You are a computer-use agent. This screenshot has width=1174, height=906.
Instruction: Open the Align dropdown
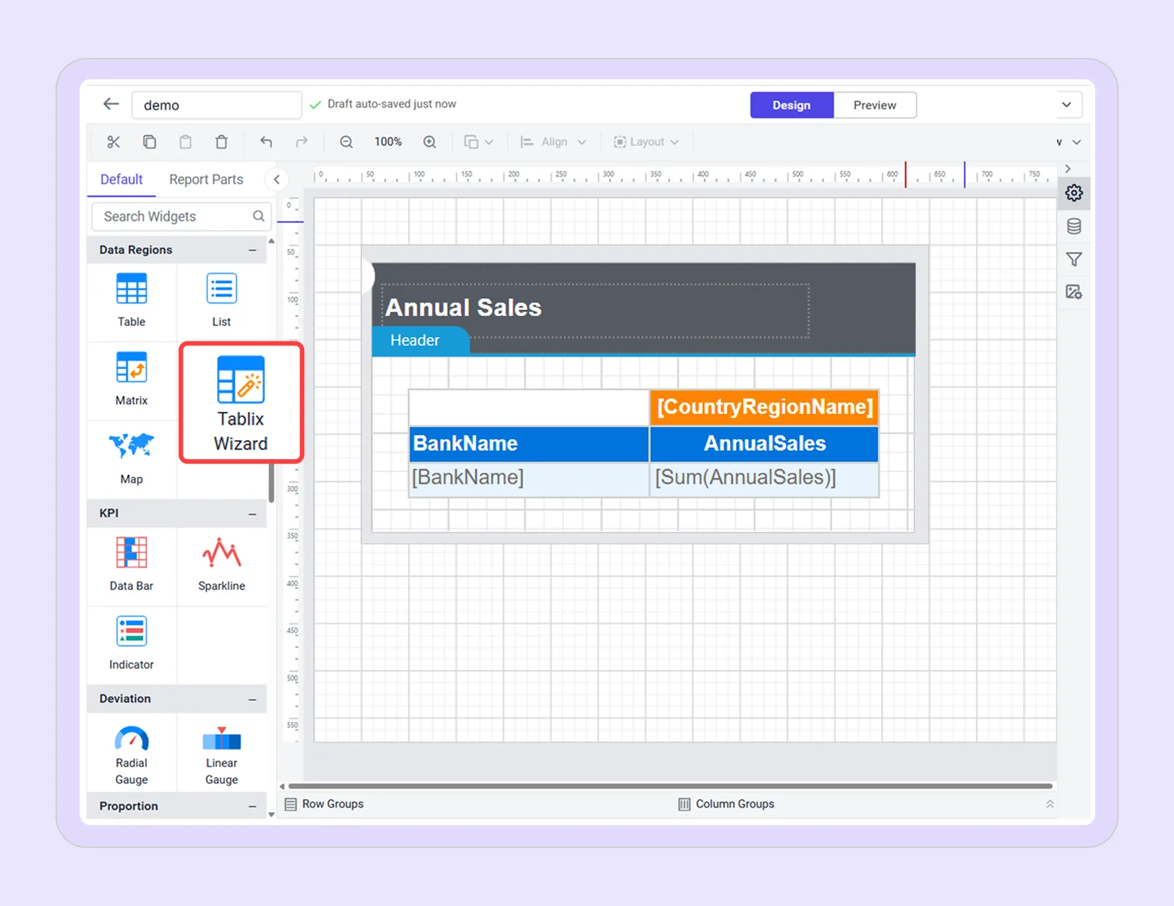[x=553, y=141]
